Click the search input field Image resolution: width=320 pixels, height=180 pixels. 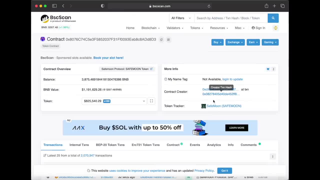pyautogui.click(x=231, y=18)
